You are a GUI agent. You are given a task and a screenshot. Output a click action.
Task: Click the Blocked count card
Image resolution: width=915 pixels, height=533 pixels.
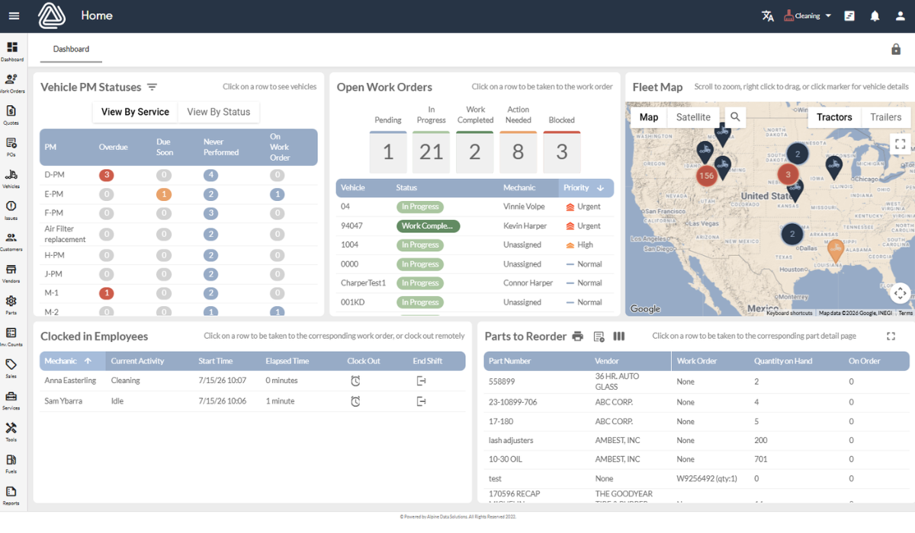click(562, 152)
